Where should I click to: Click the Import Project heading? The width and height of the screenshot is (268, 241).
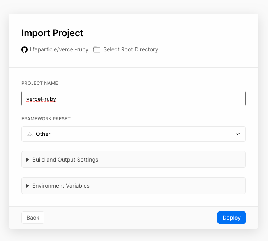tap(52, 33)
